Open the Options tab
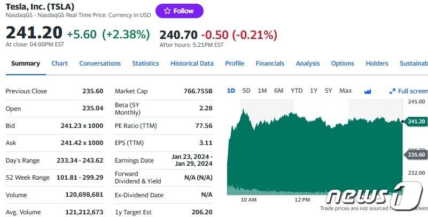This screenshot has height=217, width=428. 343,63
